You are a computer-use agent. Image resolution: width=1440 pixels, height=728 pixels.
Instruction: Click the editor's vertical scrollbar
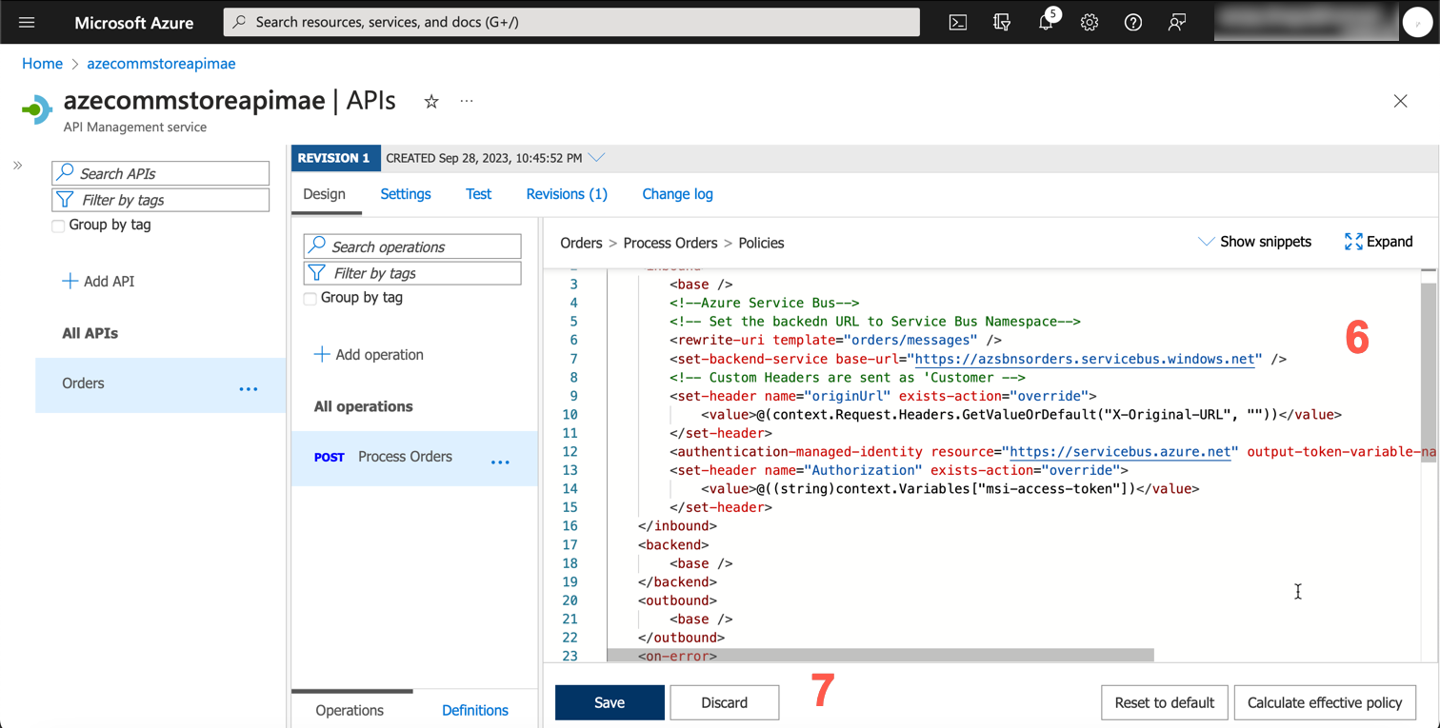[1428, 371]
